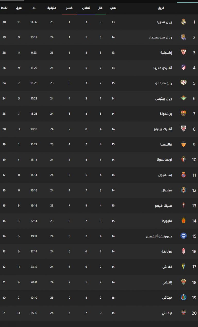The width and height of the screenshot is (198, 327).
Task: Click the Villarreal club crest
Action: click(183, 190)
